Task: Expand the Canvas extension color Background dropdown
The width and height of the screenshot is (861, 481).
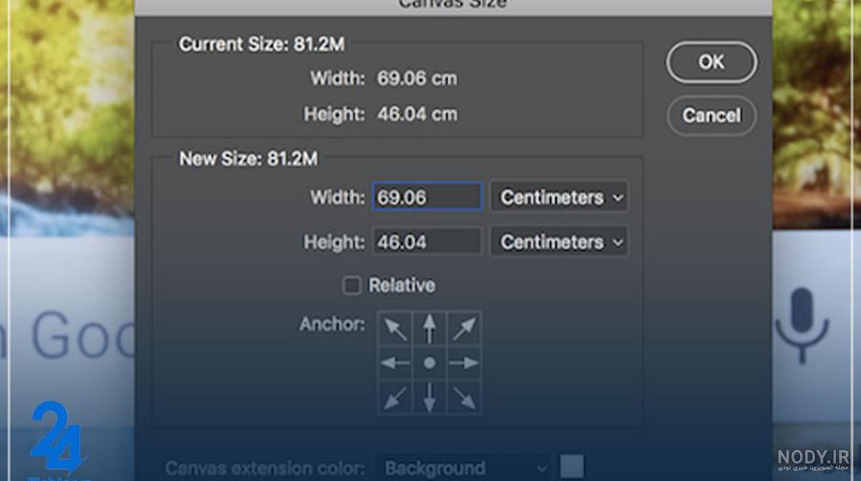Action: pos(463,468)
